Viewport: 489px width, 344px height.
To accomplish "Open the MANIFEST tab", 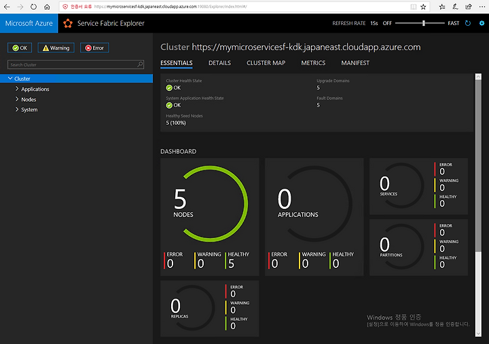I will 355,63.
